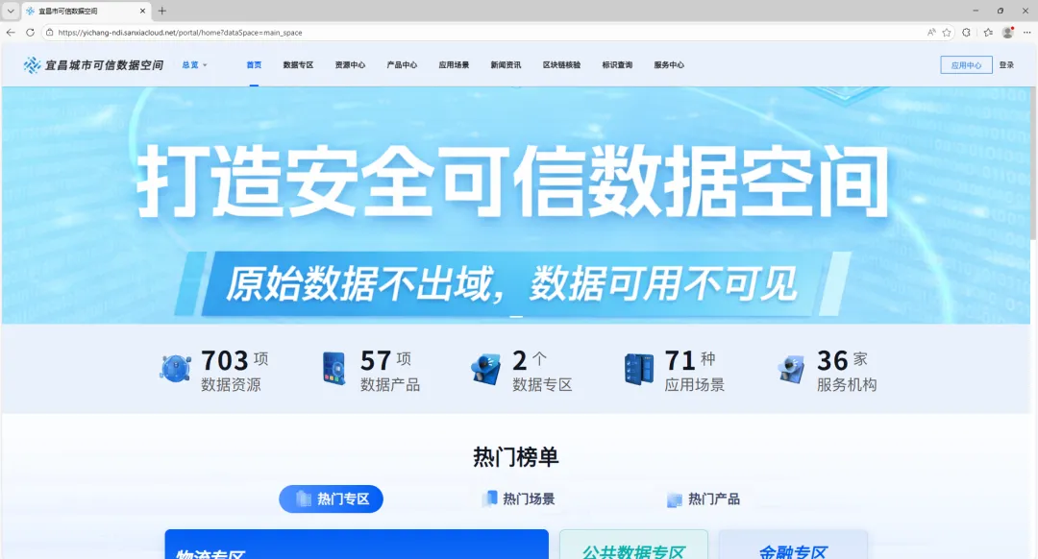Open the 区块链核验 menu item

click(x=563, y=64)
